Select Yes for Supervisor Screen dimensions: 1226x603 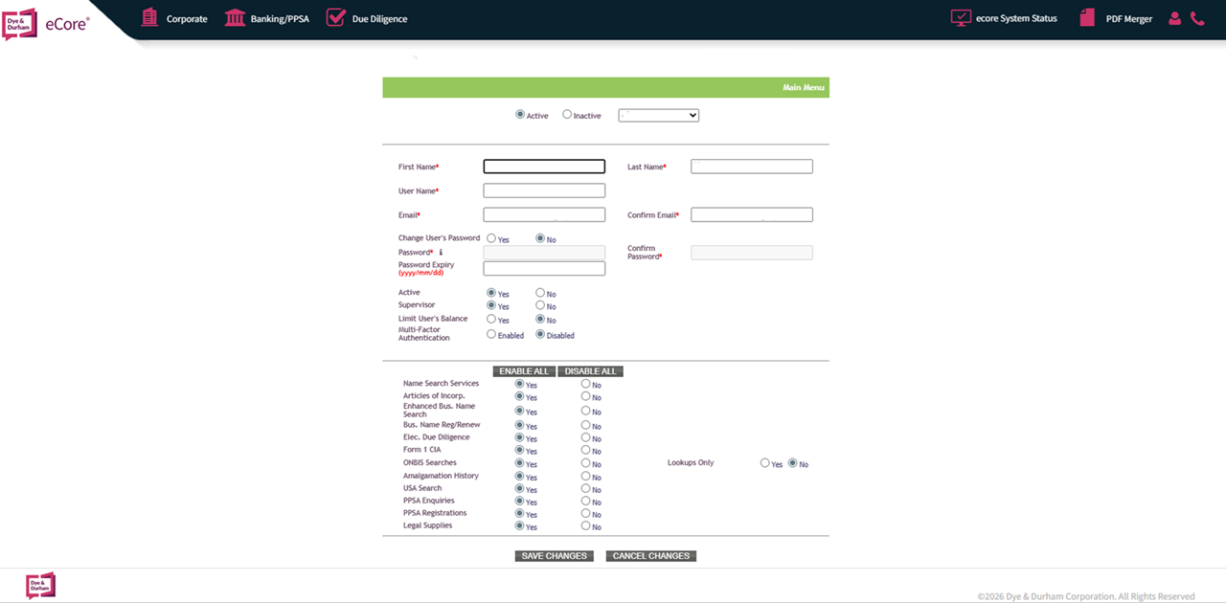[491, 305]
